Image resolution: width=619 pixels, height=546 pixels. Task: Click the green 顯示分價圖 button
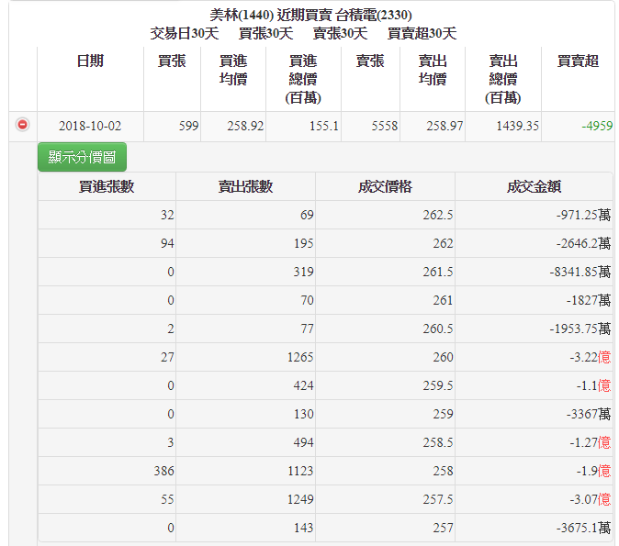click(x=82, y=157)
